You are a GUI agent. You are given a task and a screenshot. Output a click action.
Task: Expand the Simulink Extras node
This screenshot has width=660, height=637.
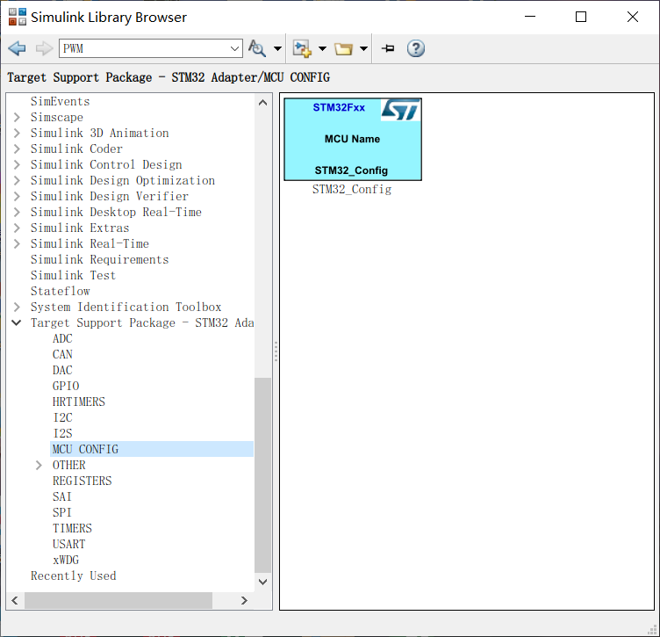coord(17,228)
